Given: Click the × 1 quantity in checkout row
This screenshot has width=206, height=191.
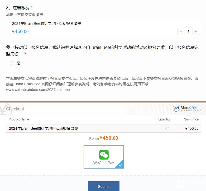Looking at the screenshot, I should (x=167, y=129).
